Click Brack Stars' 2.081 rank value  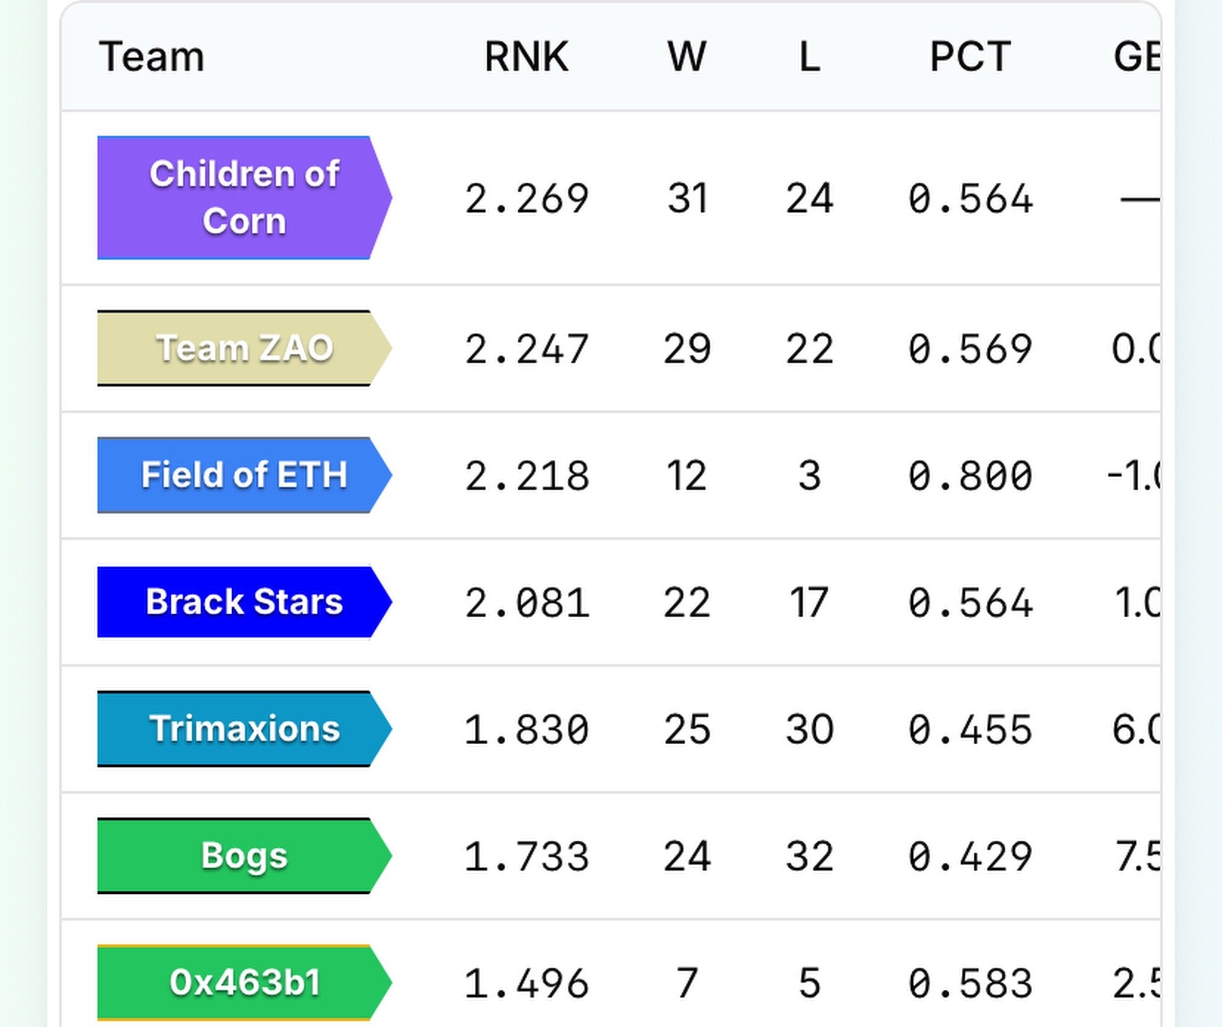[527, 603]
